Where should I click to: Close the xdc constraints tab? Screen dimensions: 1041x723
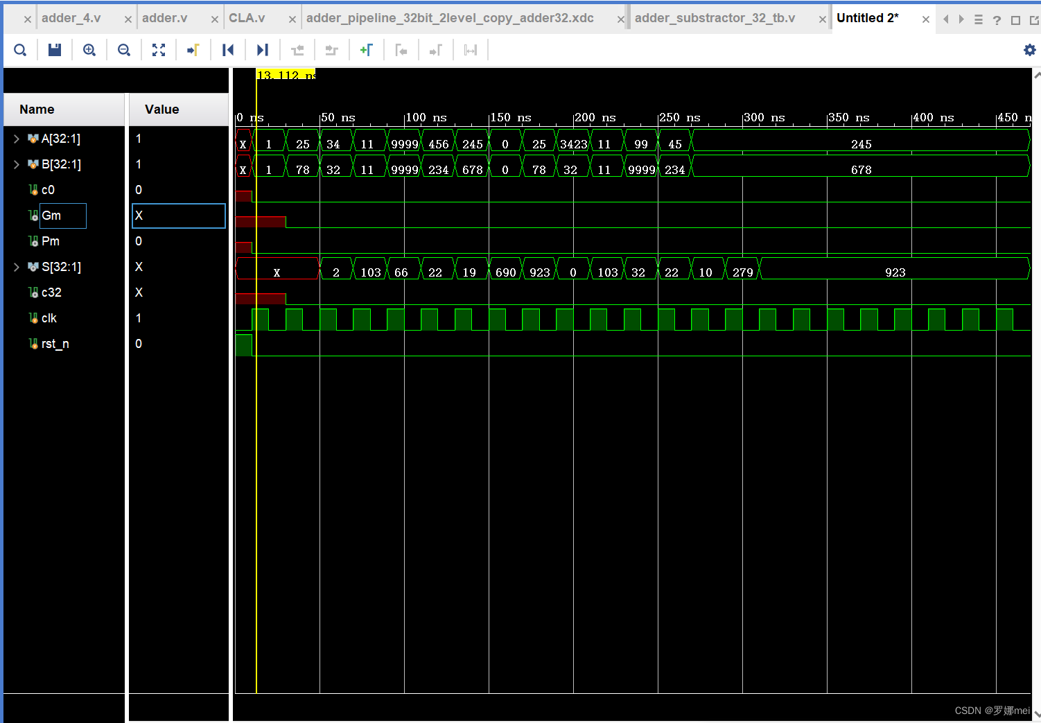pos(621,19)
